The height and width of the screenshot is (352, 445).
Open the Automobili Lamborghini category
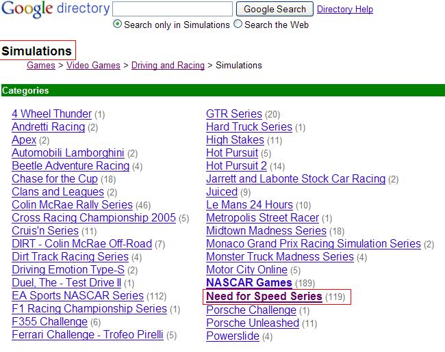pos(68,153)
